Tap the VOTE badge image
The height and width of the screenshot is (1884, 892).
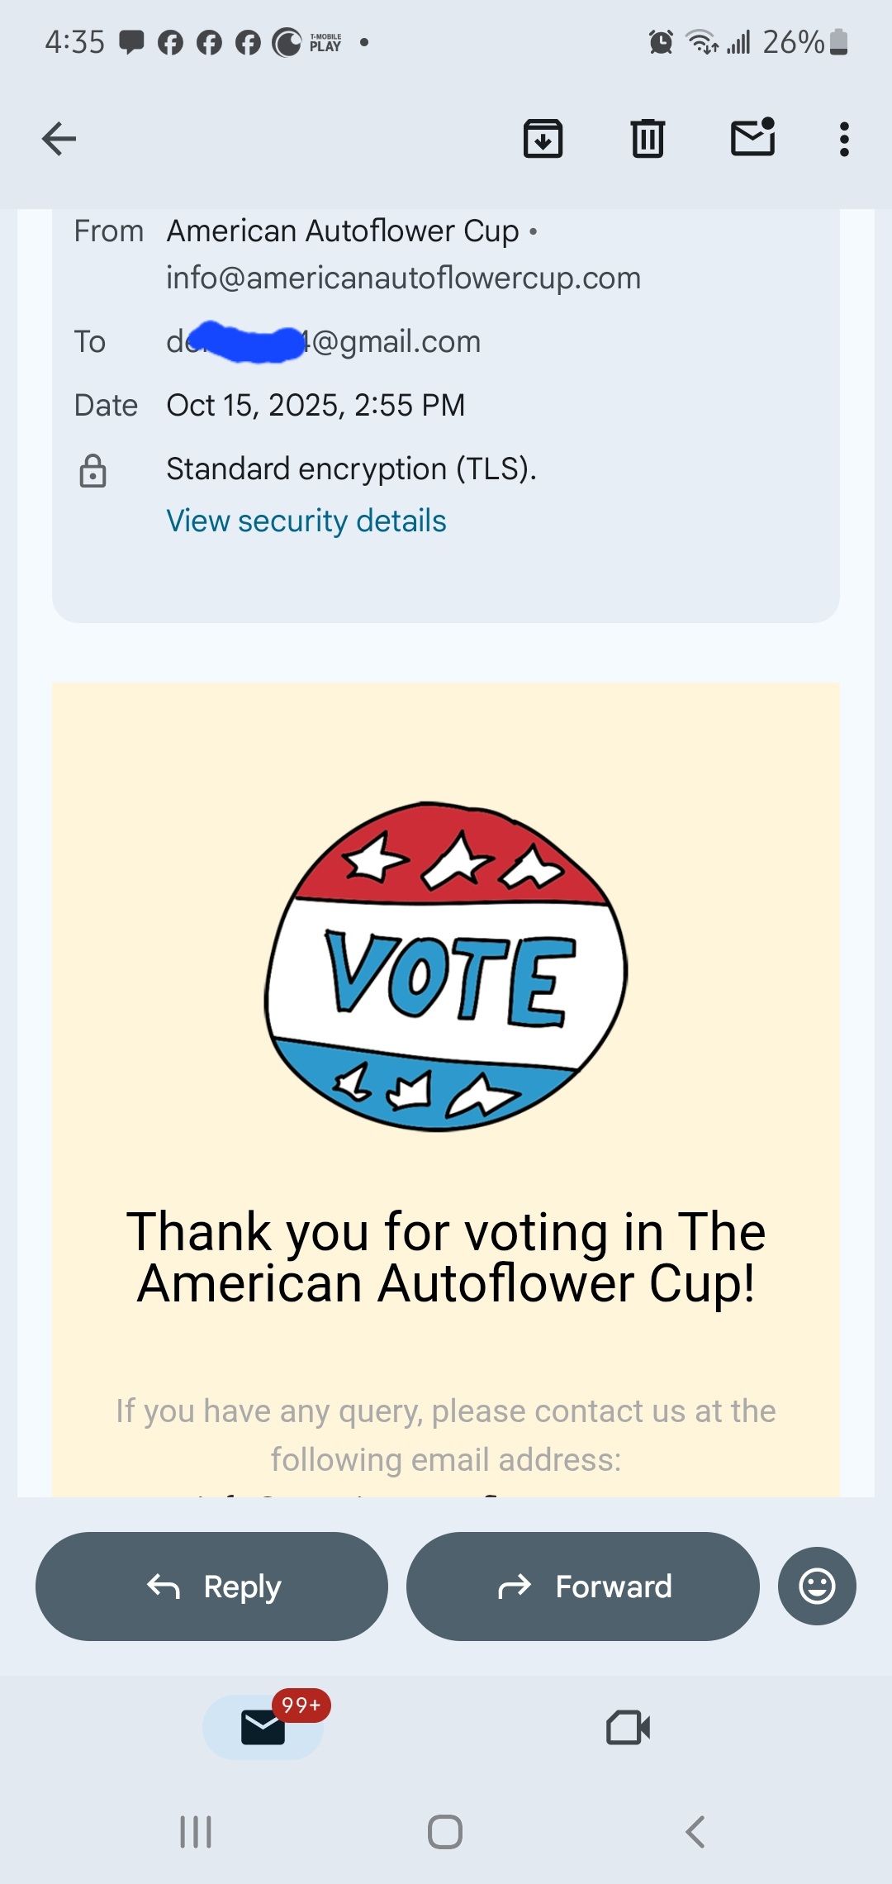(x=446, y=967)
